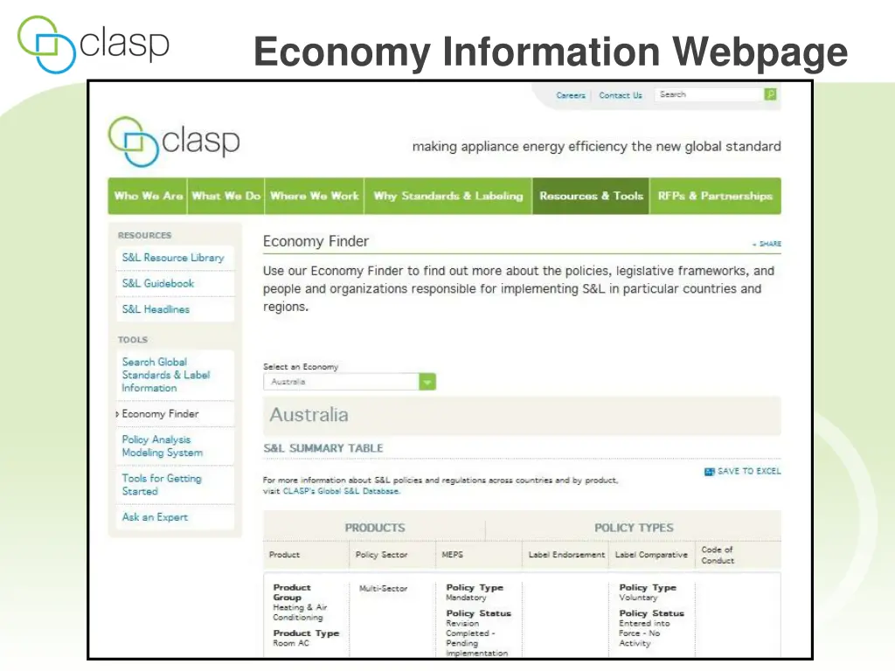Open the S&L Resource Library link
895x671 pixels.
(173, 258)
